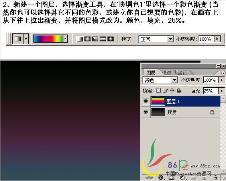Screen dimensions: 226x181
Task: Click the 填充 25% field
Action: click(211, 91)
